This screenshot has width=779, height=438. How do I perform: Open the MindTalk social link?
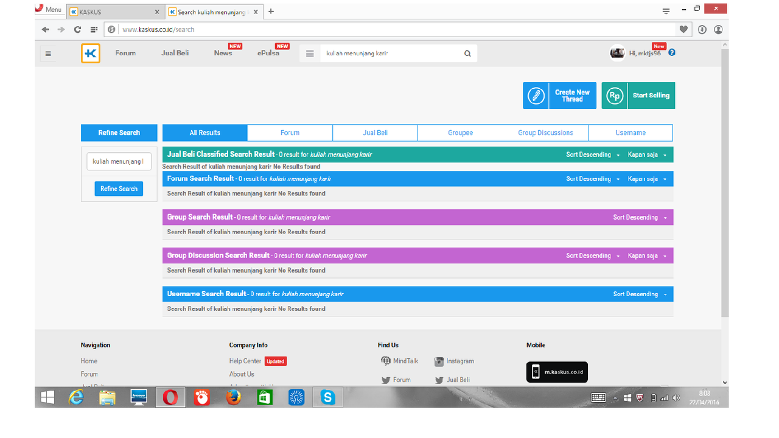point(400,361)
